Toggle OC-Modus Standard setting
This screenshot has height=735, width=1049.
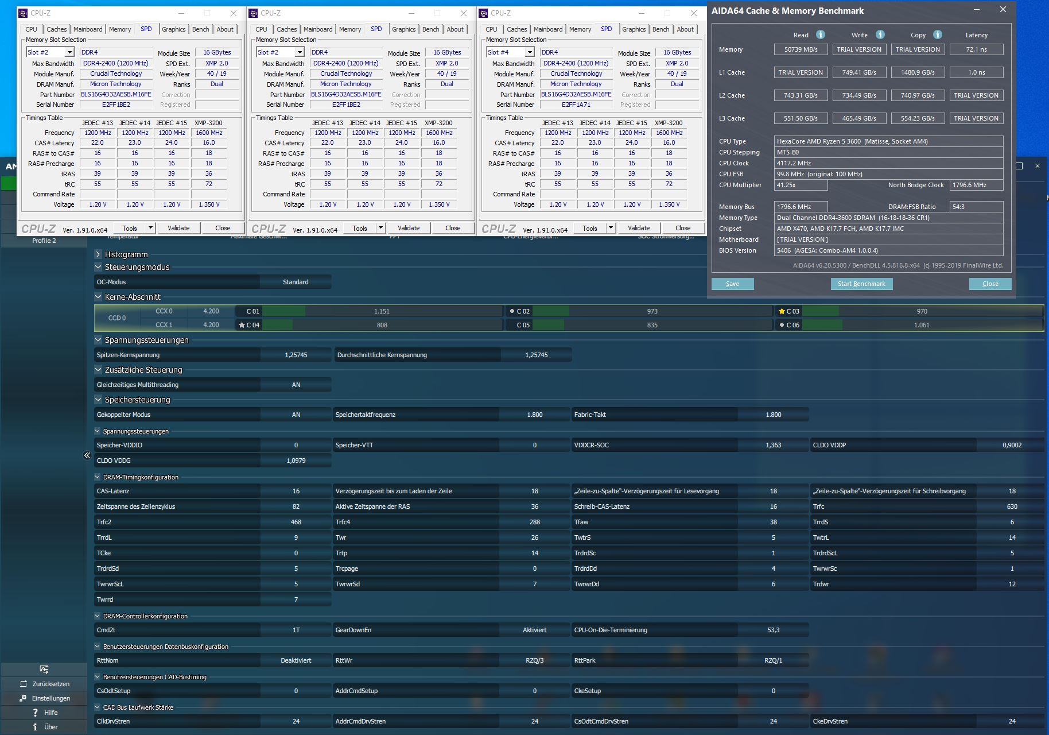click(296, 282)
